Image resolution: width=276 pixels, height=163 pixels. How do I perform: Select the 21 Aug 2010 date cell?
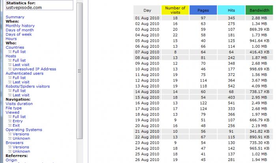pos(147,132)
